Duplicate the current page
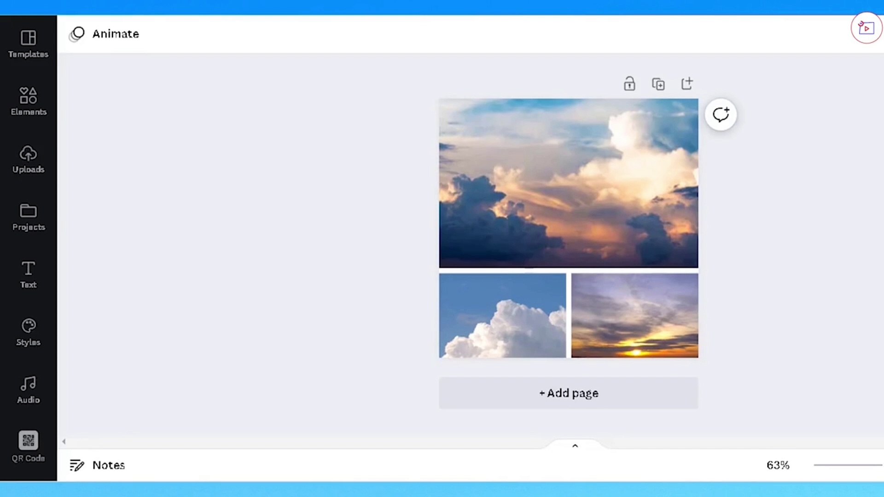 click(658, 84)
